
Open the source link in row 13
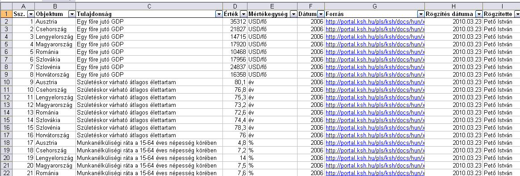click(375, 105)
